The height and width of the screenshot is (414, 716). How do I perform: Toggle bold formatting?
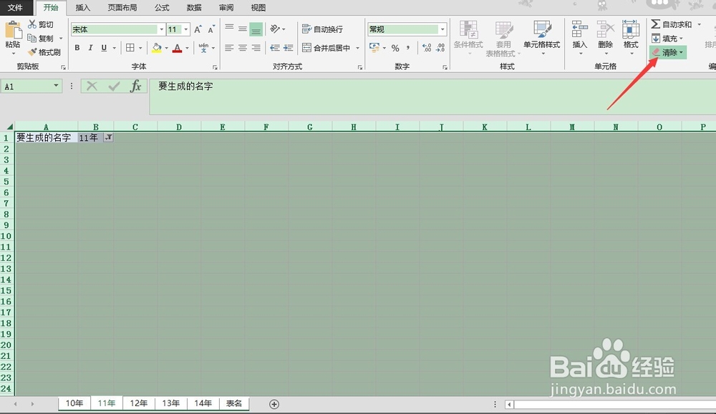tap(77, 49)
